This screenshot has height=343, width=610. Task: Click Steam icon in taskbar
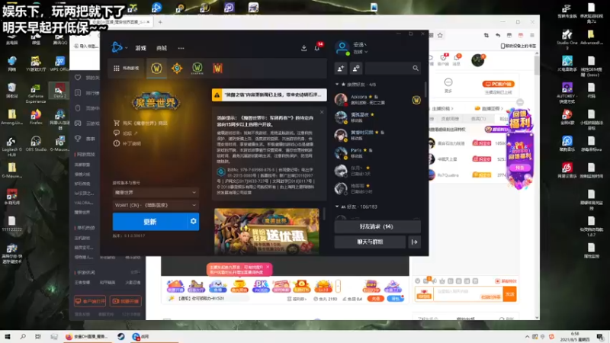[x=121, y=337]
